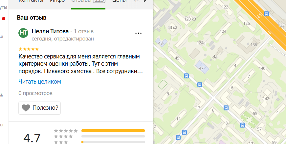The image size is (286, 144).
Task: Select the bus stop icon right of building 6
Action: click(x=226, y=108)
